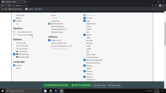Toggle the Show descriptions switch
This screenshot has height=93, width=166.
click(x=15, y=32)
